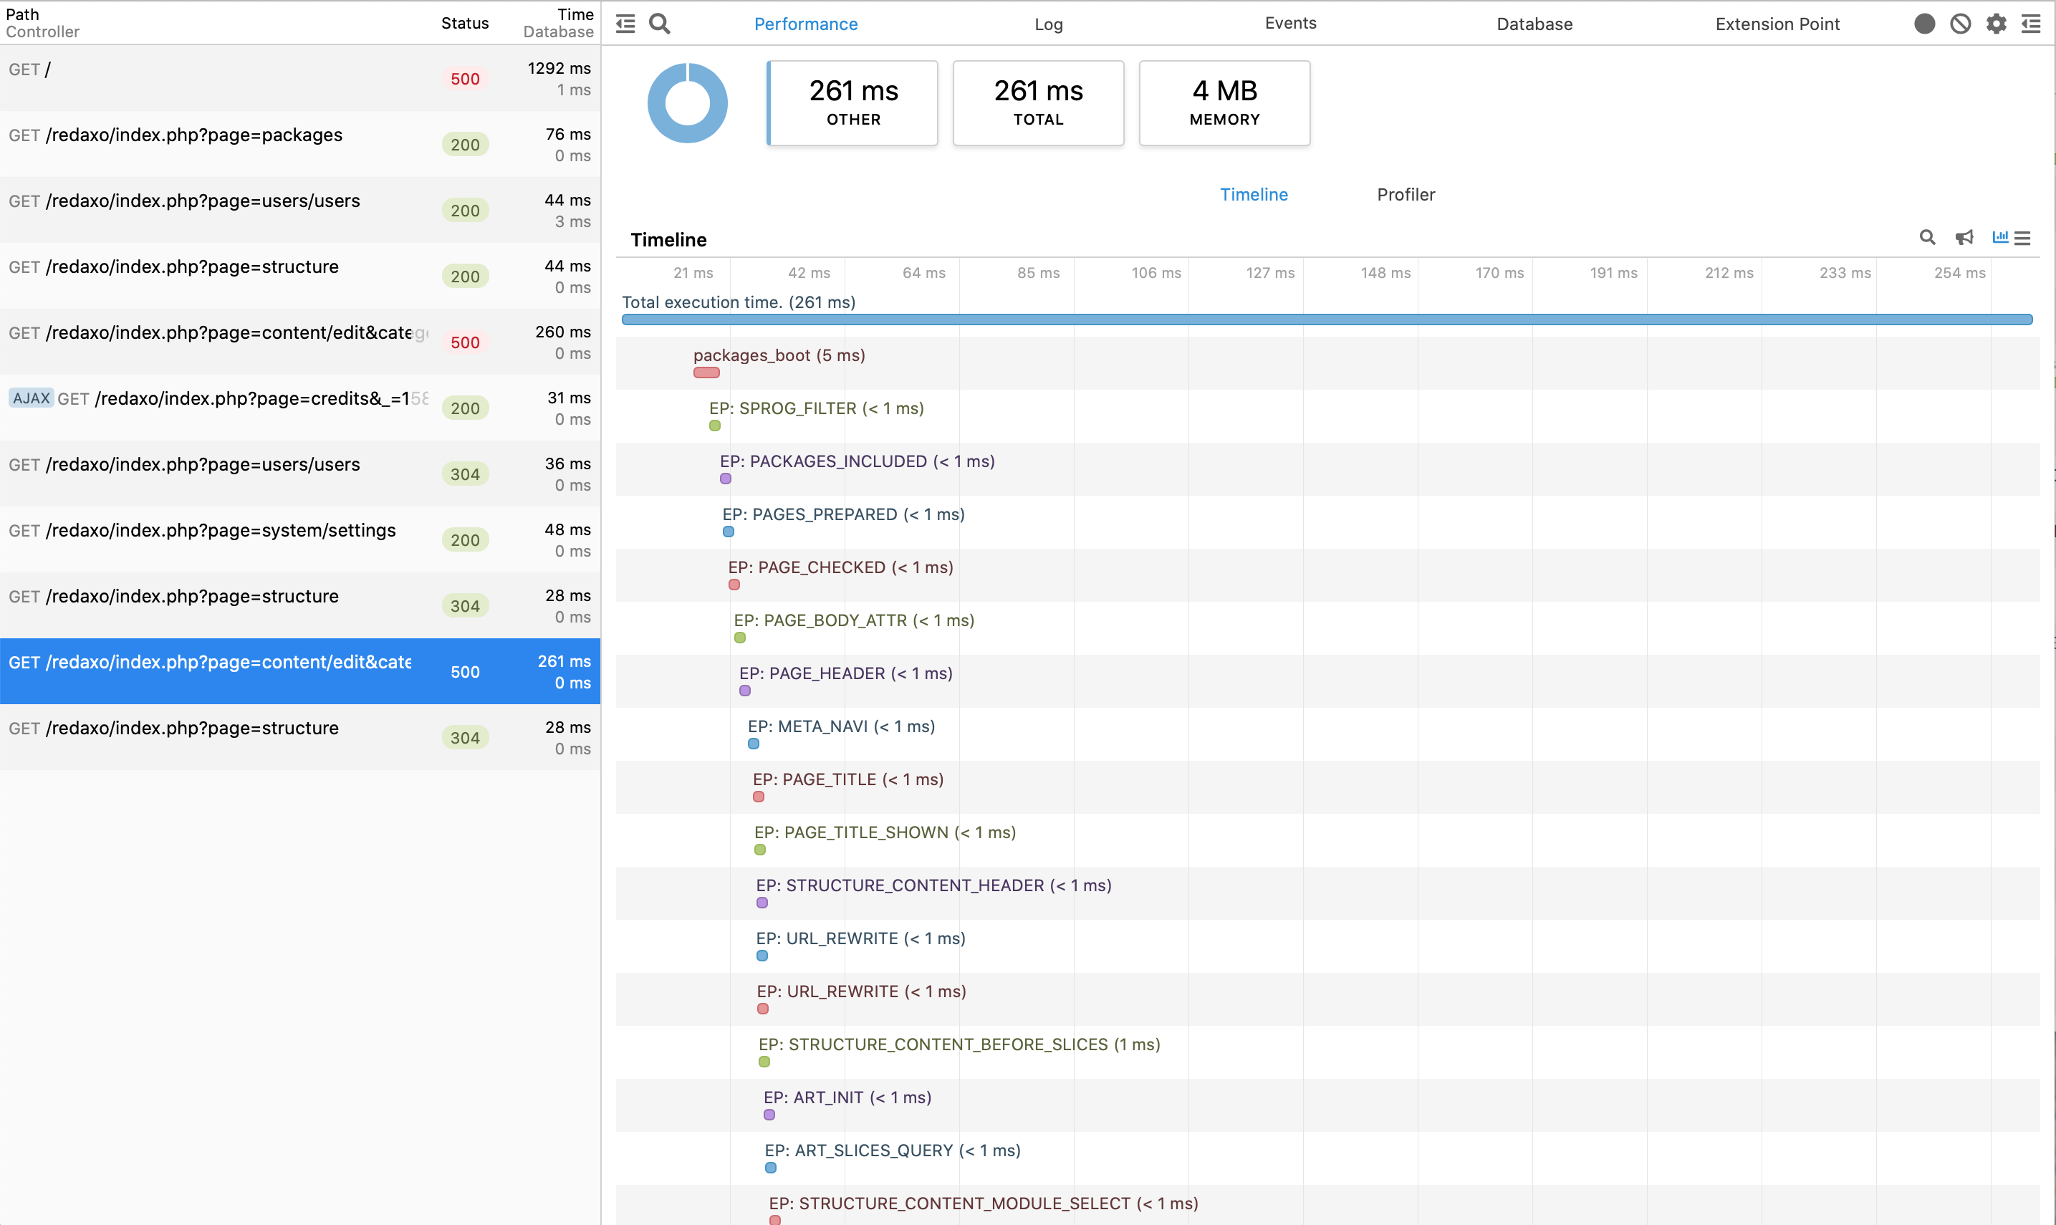Image resolution: width=2056 pixels, height=1225 pixels.
Task: Click the record requests circle icon
Action: click(x=1924, y=24)
